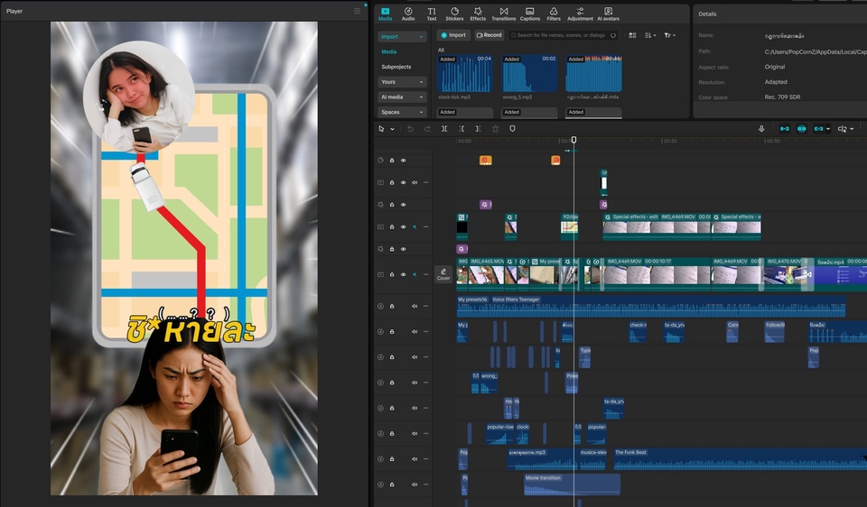The width and height of the screenshot is (867, 507).
Task: Click the Cover button on main track
Action: (x=443, y=274)
